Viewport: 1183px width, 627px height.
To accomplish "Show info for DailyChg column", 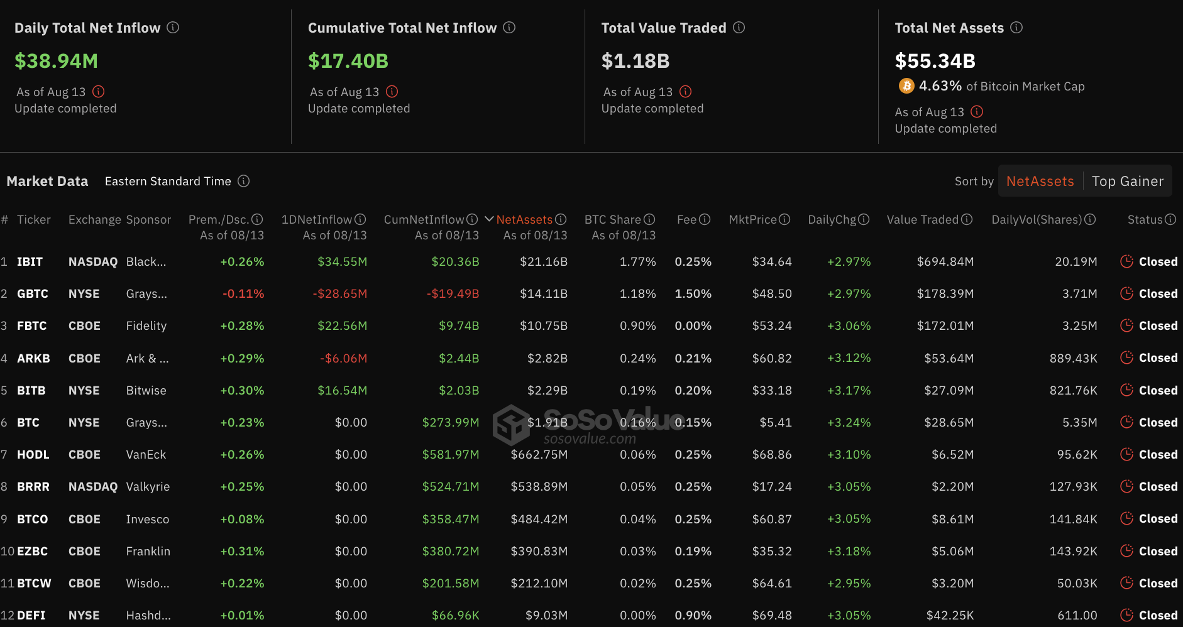I will pos(864,219).
